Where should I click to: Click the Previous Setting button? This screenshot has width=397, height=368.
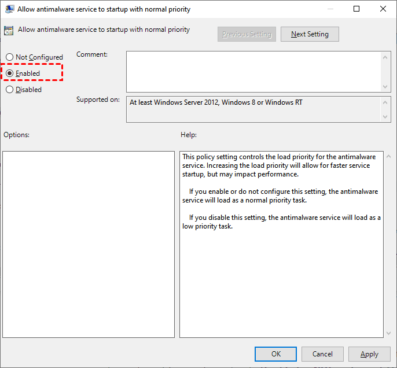(x=247, y=34)
